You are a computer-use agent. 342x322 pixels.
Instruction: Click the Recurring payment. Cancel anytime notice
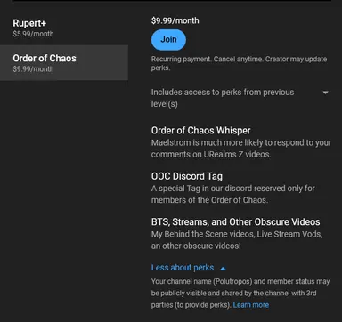239,63
